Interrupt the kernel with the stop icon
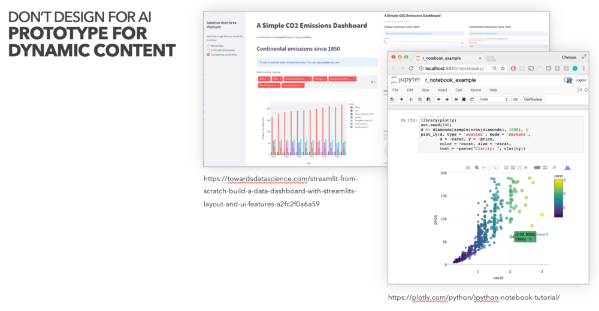The height and width of the screenshot is (311, 599). [464, 99]
